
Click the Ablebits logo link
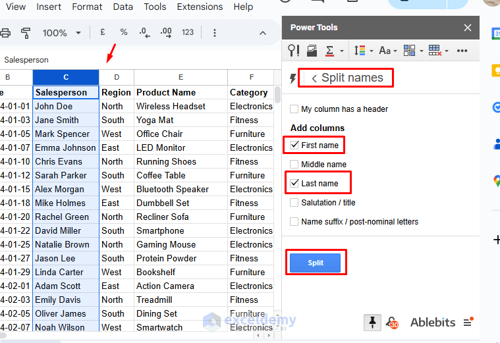[x=433, y=323]
